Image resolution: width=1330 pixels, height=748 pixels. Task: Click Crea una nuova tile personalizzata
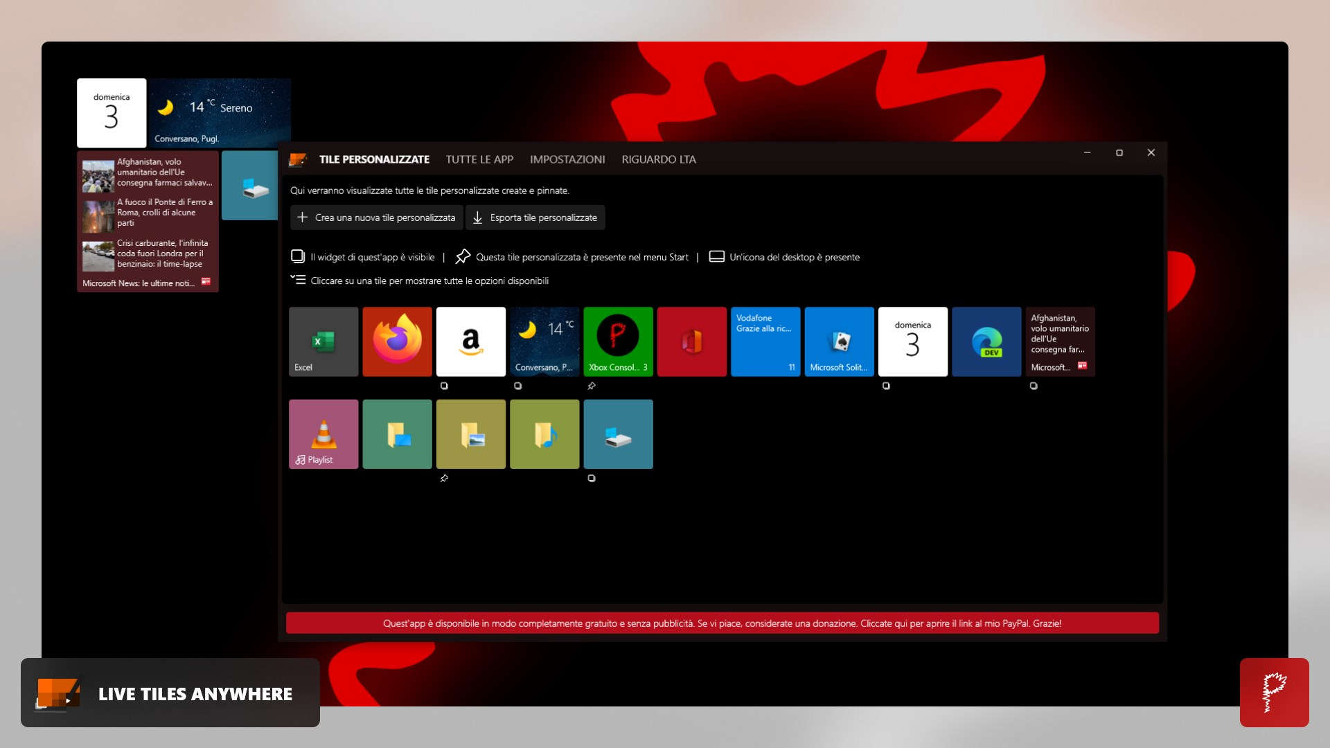(376, 217)
